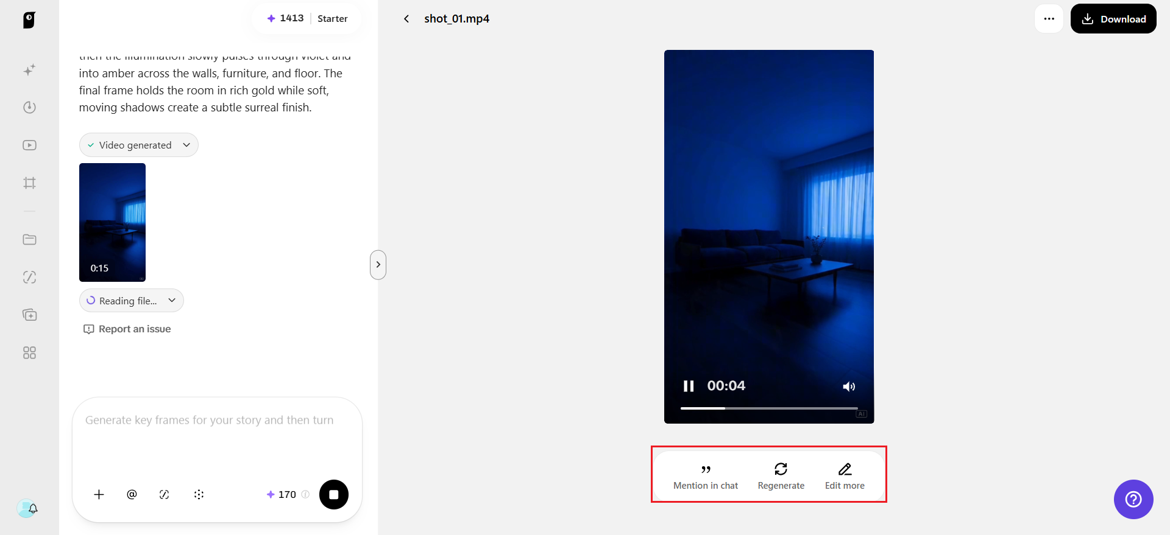Open the three-dot more options menu
The image size is (1170, 535).
[x=1049, y=19]
